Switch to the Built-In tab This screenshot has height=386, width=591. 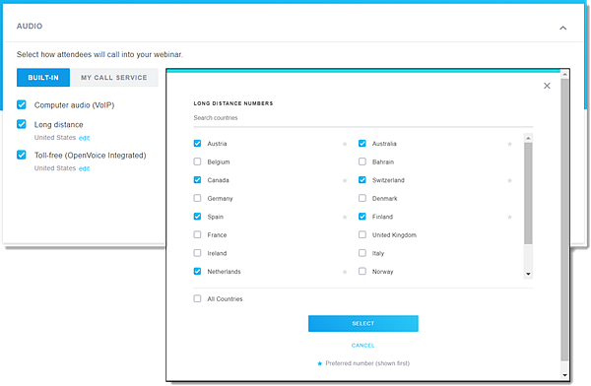(43, 78)
